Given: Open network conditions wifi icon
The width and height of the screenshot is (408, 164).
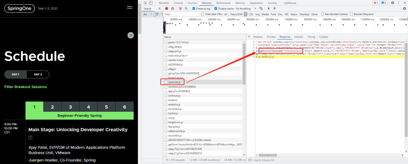Looking at the screenshot, I should coord(261,9).
